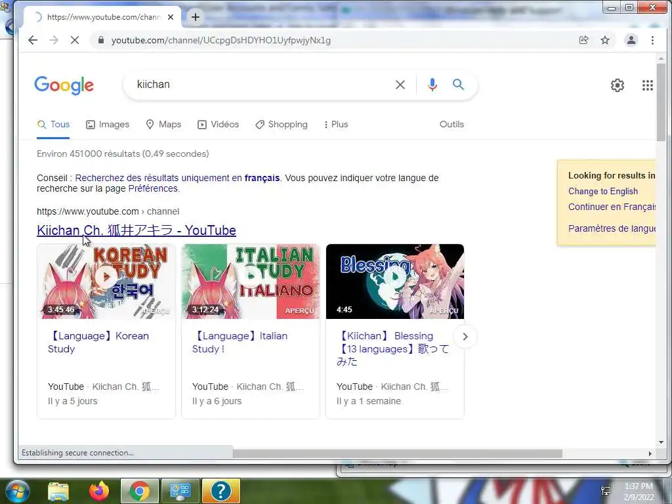The image size is (672, 504).
Task: Open Google settings gear
Action: [x=617, y=85]
